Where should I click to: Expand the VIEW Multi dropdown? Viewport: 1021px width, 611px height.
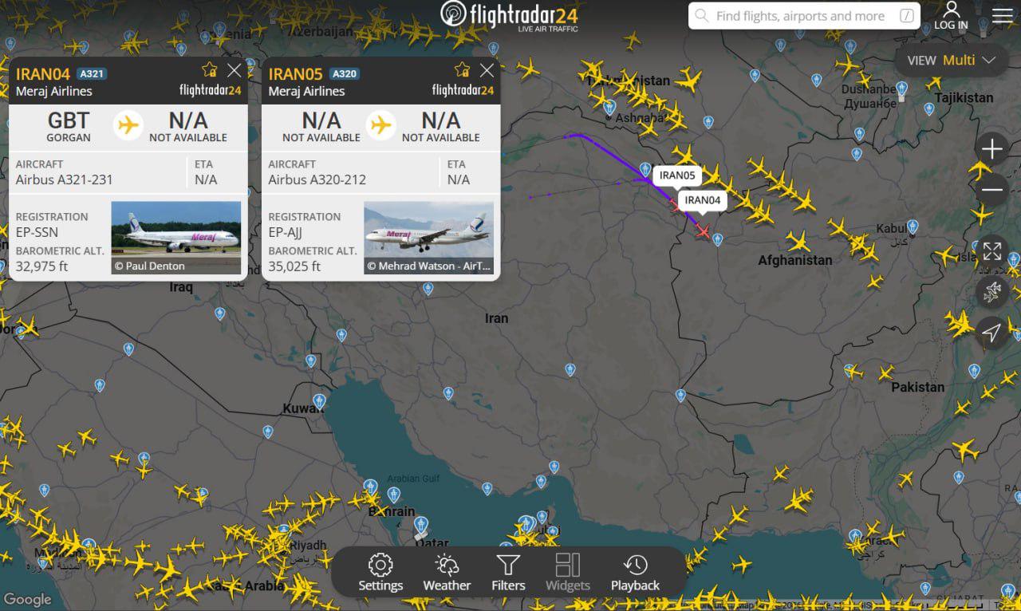[x=952, y=60]
